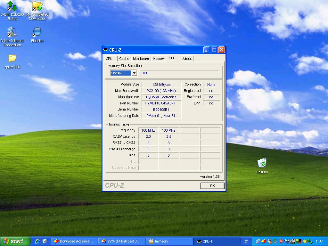
Task: Click MSN Messenger tray icon with red X
Action: pyautogui.click(x=270, y=241)
